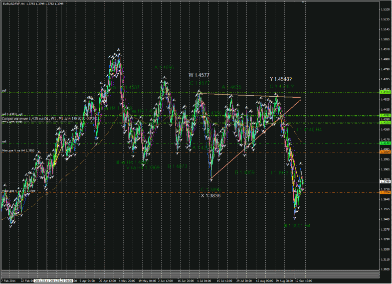Click the '12 Sep 16:00' time axis label

(303, 281)
